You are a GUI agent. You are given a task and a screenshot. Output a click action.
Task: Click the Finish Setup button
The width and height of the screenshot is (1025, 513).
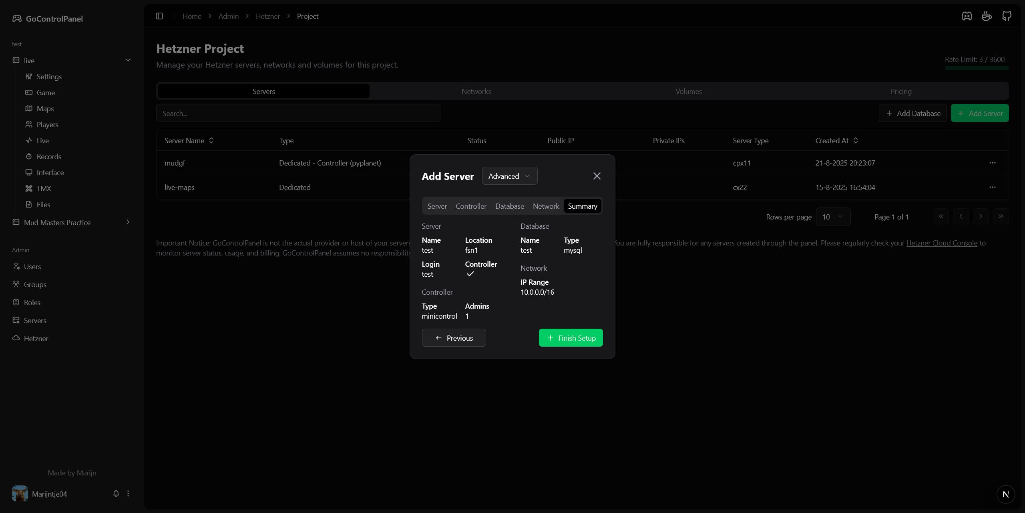[571, 338]
